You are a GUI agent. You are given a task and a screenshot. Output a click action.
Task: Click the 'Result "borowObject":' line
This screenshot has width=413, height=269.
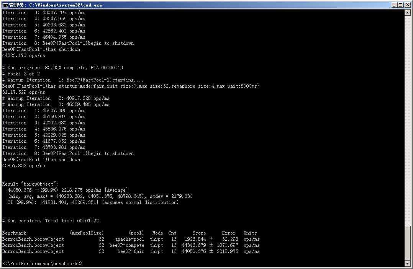pyautogui.click(x=30, y=184)
